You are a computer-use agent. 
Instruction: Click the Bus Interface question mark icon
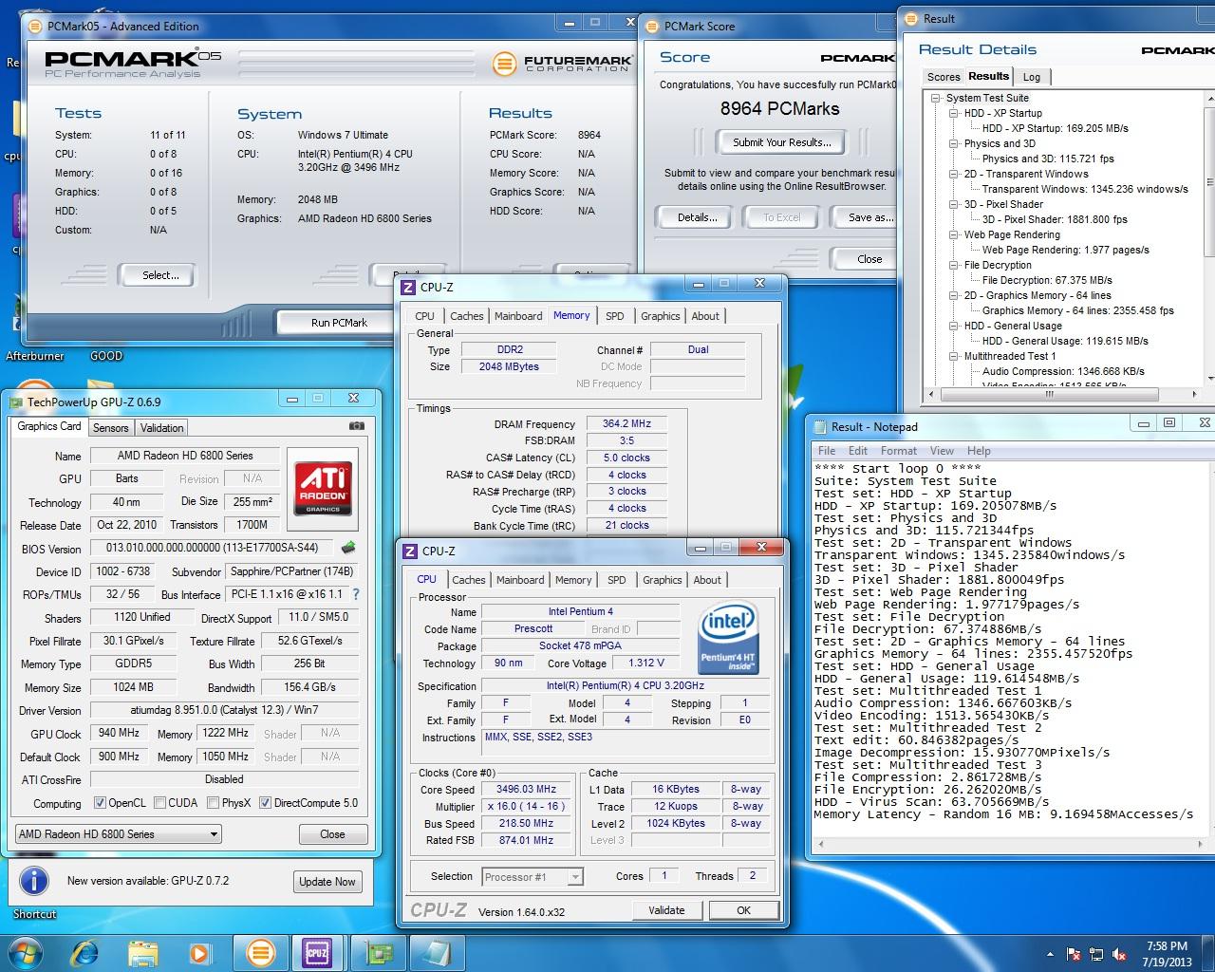click(x=356, y=594)
